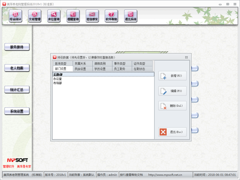Open the 提醒查询 toolbar icon
Viewport: 240px width, 180px height.
[73, 16]
